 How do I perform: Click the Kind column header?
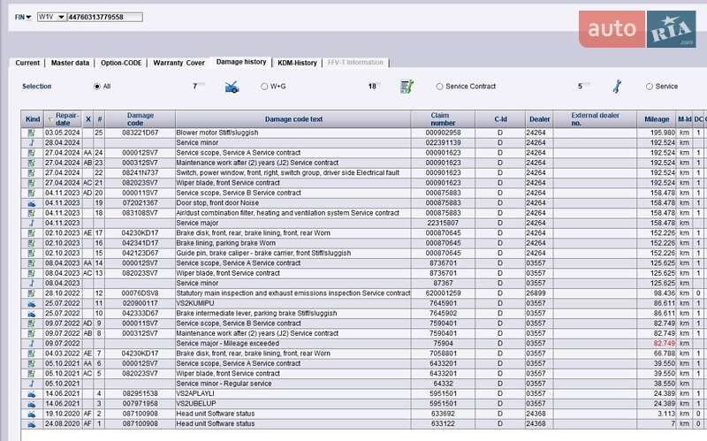[33, 119]
